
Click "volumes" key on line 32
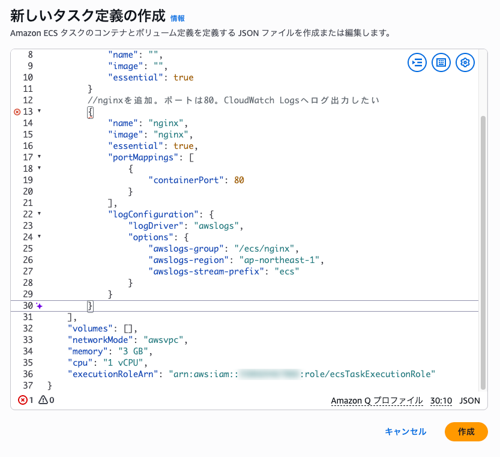pyautogui.click(x=90, y=328)
